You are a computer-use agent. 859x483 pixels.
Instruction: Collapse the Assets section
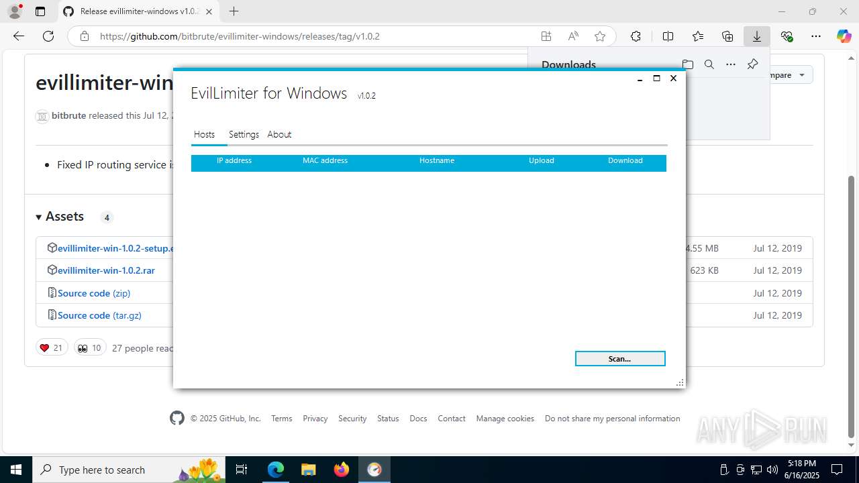pos(60,217)
